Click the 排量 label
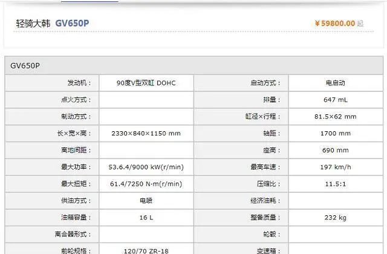Viewport: 387px width, 254px height. coord(272,100)
